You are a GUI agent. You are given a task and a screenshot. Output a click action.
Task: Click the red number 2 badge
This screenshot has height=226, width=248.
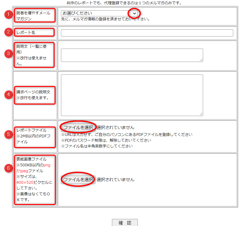pyautogui.click(x=9, y=32)
